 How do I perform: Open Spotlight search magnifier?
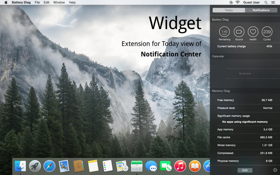266,2
